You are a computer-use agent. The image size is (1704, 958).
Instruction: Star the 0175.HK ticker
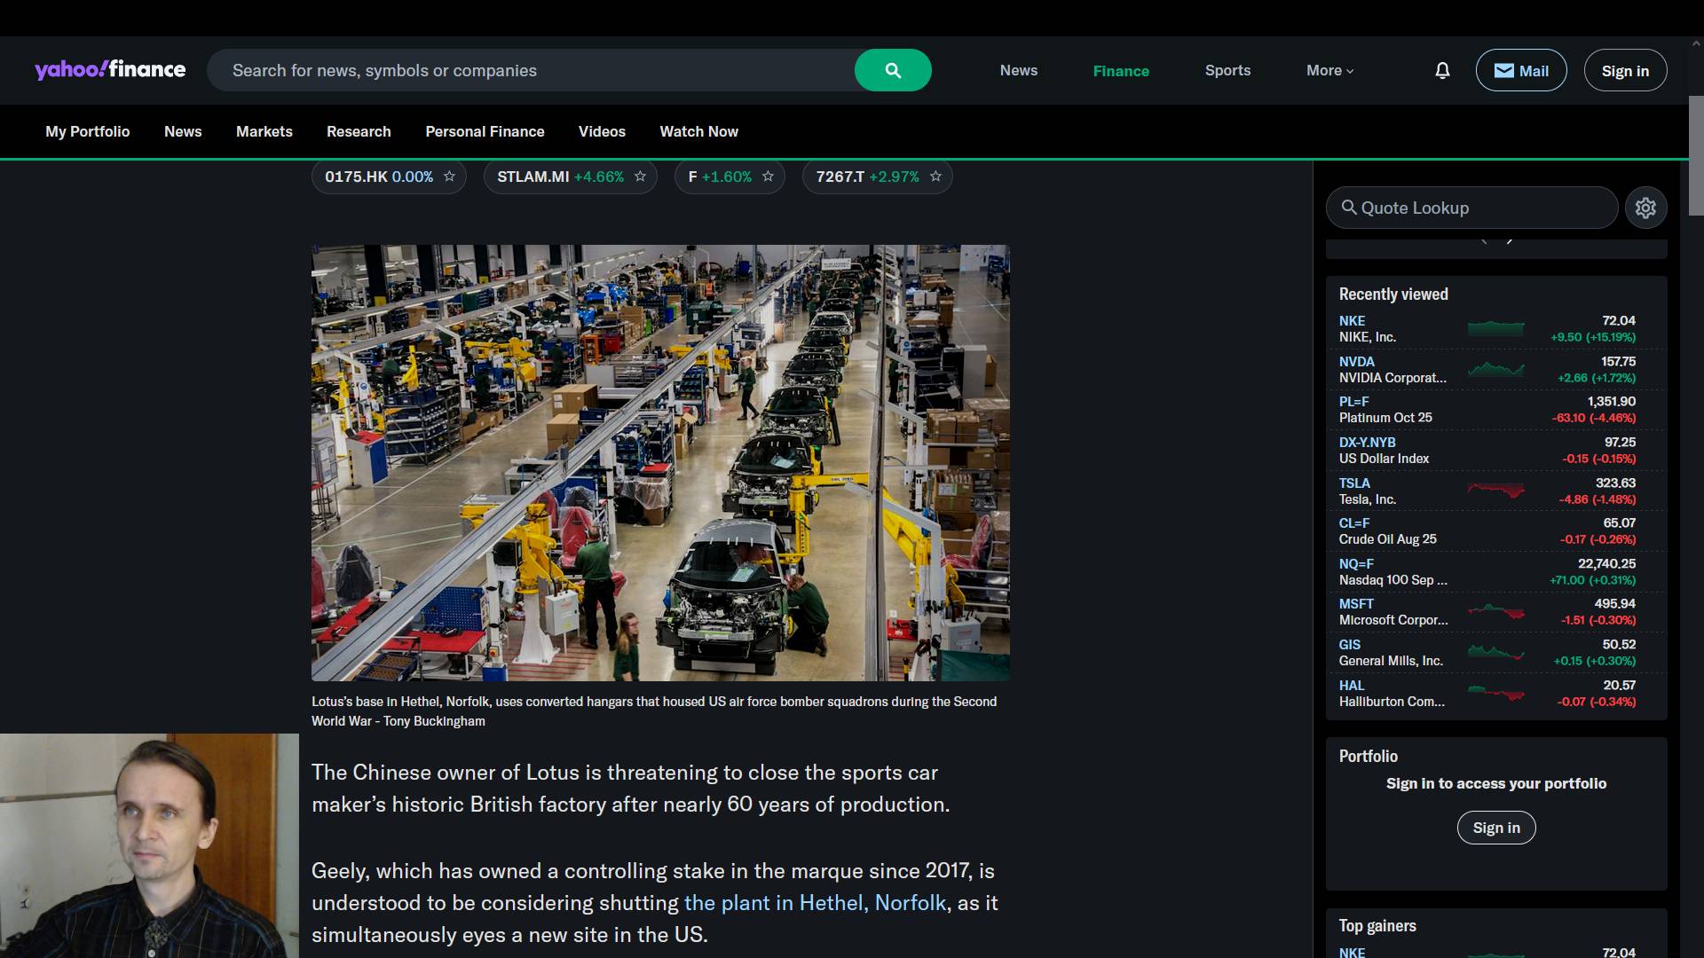click(449, 177)
